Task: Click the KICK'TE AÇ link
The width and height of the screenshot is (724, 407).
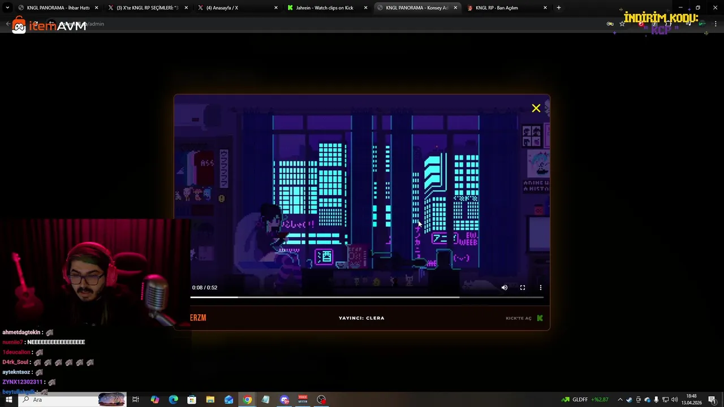Action: click(519, 318)
